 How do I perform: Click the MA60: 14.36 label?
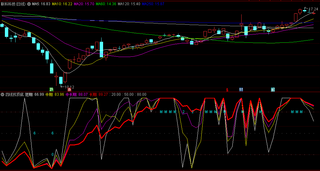[106, 4]
